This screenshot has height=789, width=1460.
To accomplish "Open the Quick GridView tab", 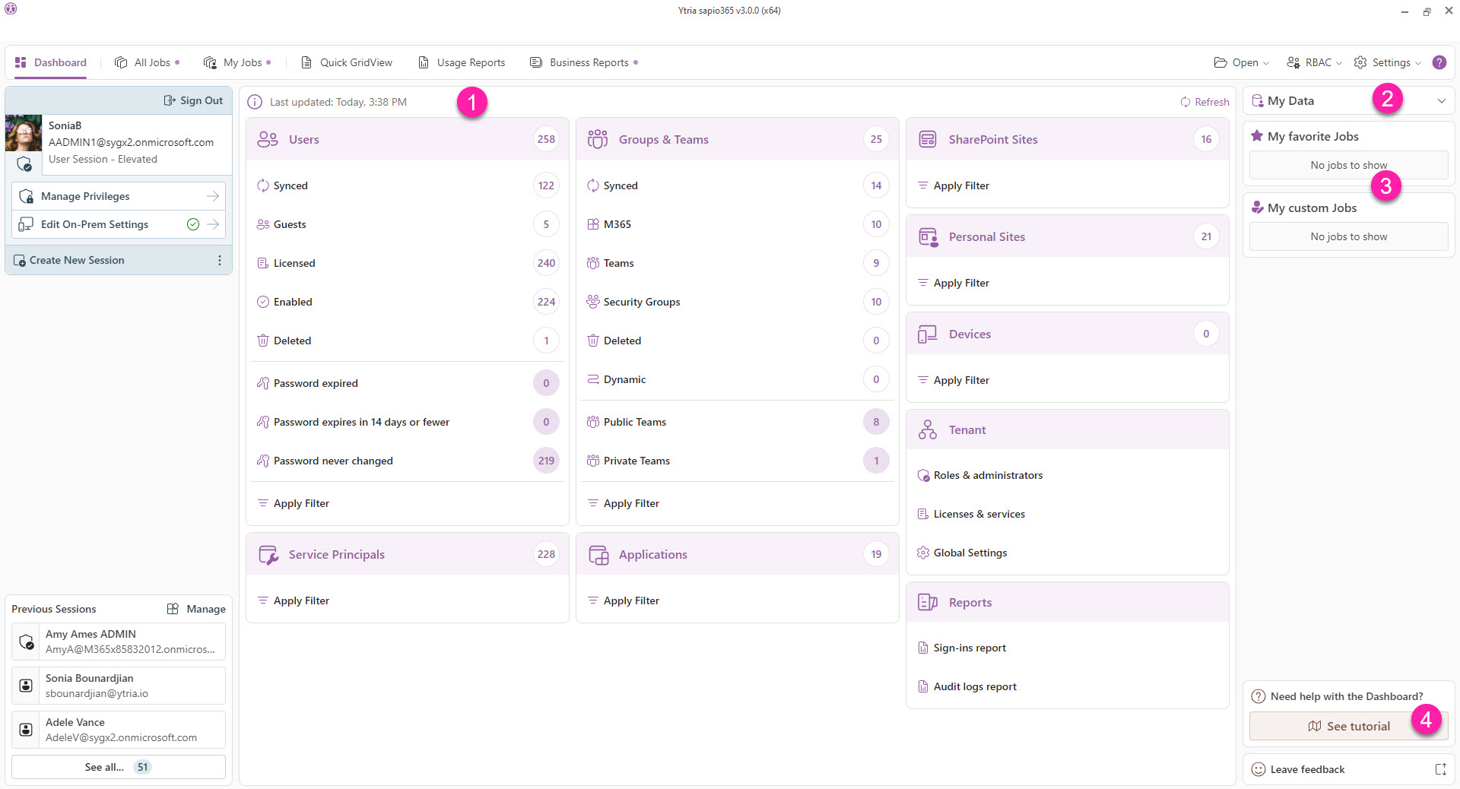I will point(348,62).
